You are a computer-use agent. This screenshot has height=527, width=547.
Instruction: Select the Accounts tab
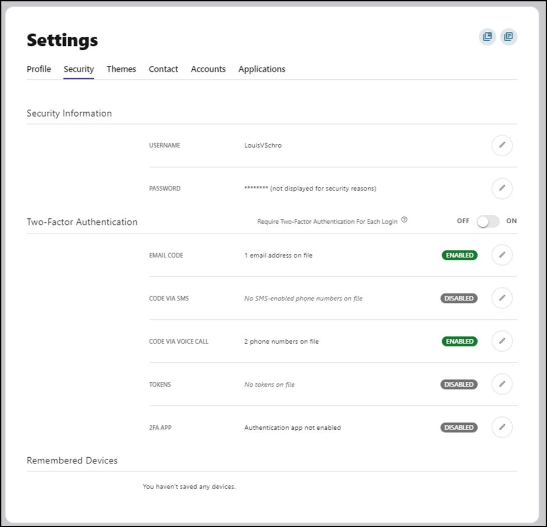(208, 69)
